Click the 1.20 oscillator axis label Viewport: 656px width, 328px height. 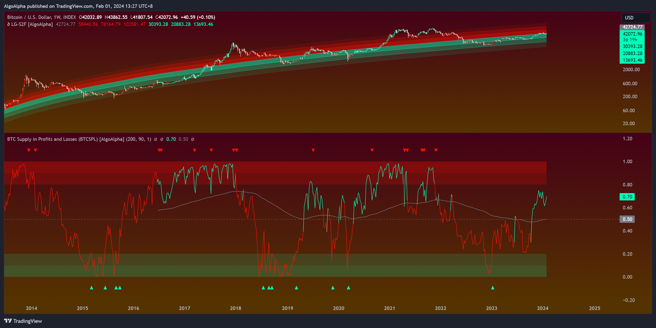(x=627, y=139)
